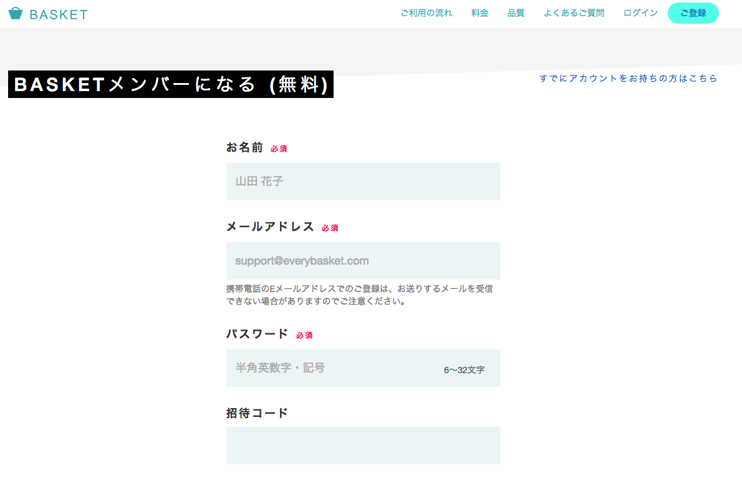The image size is (742, 483).
Task: Click the 携帯電話のEメールアドレス notice text
Action: [x=360, y=295]
